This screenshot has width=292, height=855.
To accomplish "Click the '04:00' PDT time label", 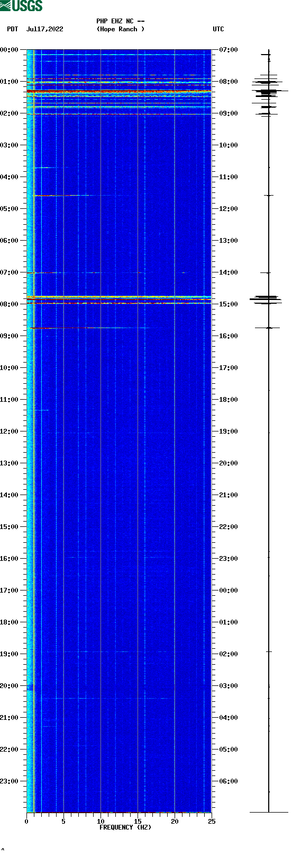I will tap(10, 177).
